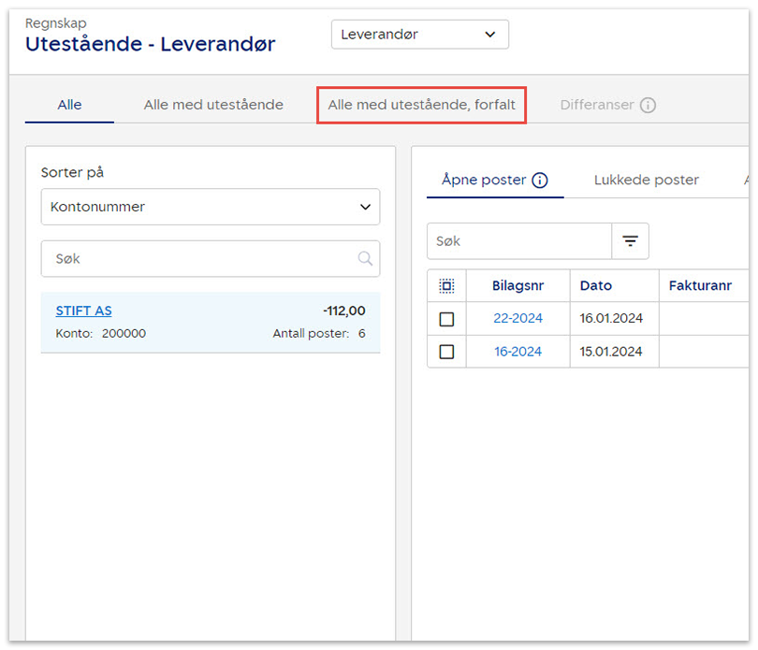Open the STIFT AS supplier link
Screen dimensions: 758x650
(83, 311)
